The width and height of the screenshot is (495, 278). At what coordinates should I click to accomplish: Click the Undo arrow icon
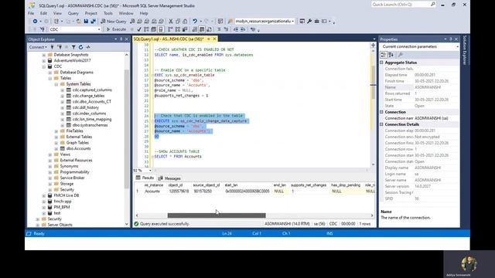(195, 21)
